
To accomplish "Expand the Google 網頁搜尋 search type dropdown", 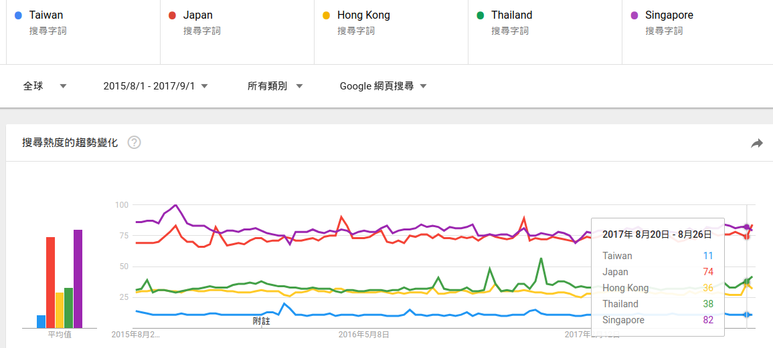I will click(383, 85).
